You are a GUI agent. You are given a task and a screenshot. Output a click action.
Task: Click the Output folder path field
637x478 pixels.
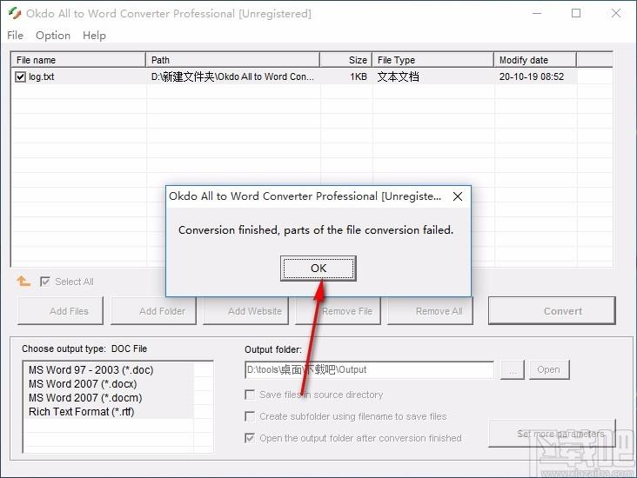coord(369,369)
